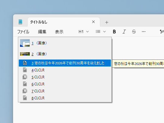Click the document icon beside 8 CLCLR

point(25,98)
